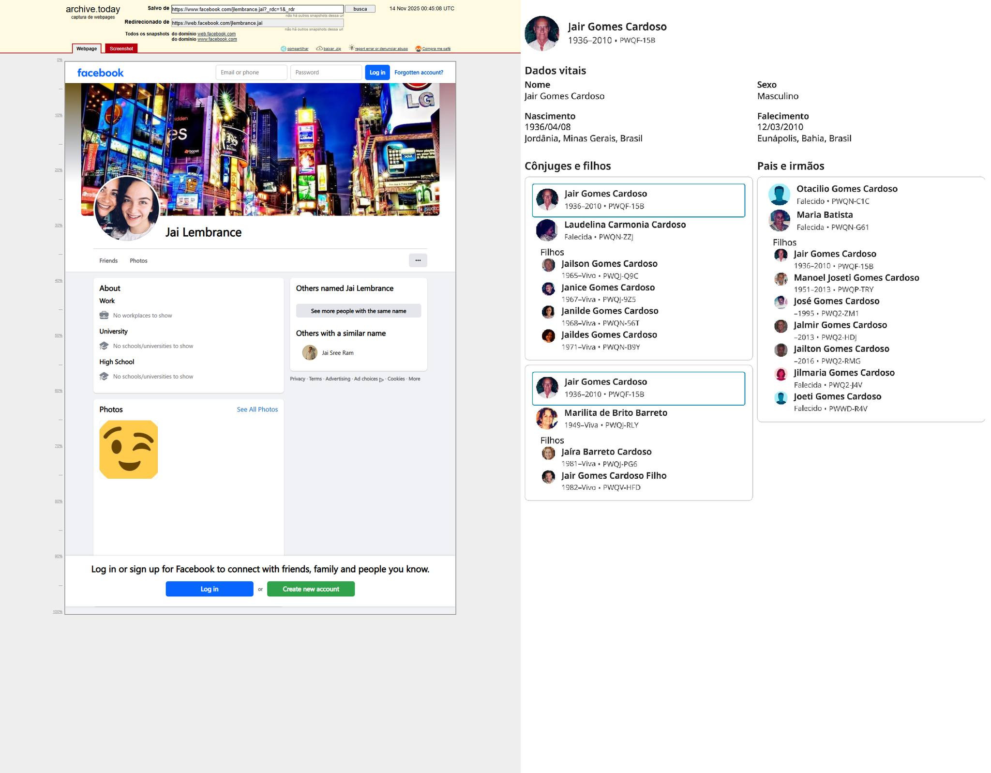Click the Compra me café coin icon
991x773 pixels.
point(419,48)
